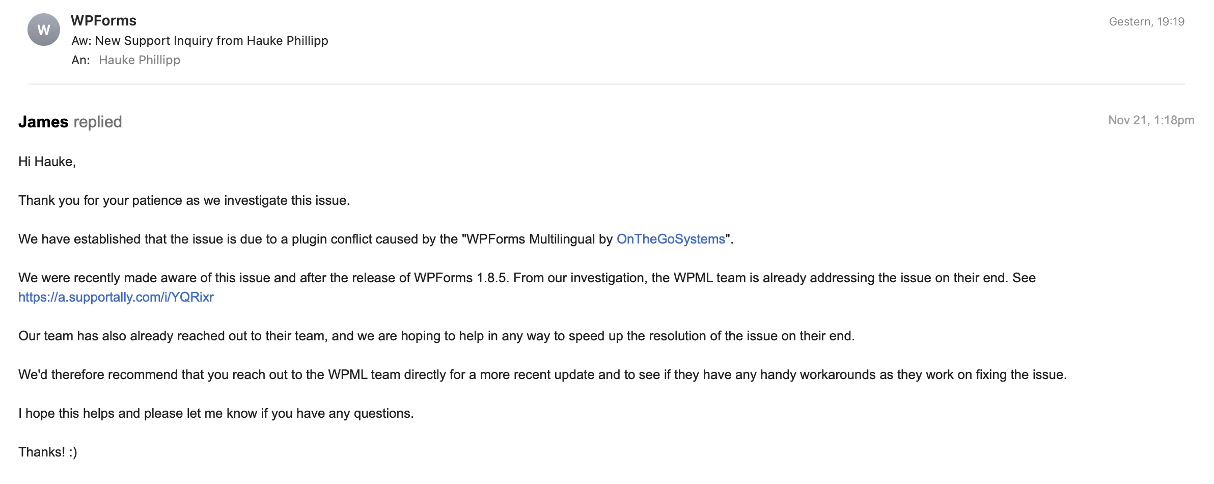Screen dimensions: 1214x484
Task: Click the "Thank you for your patience" sentence
Action: [184, 200]
